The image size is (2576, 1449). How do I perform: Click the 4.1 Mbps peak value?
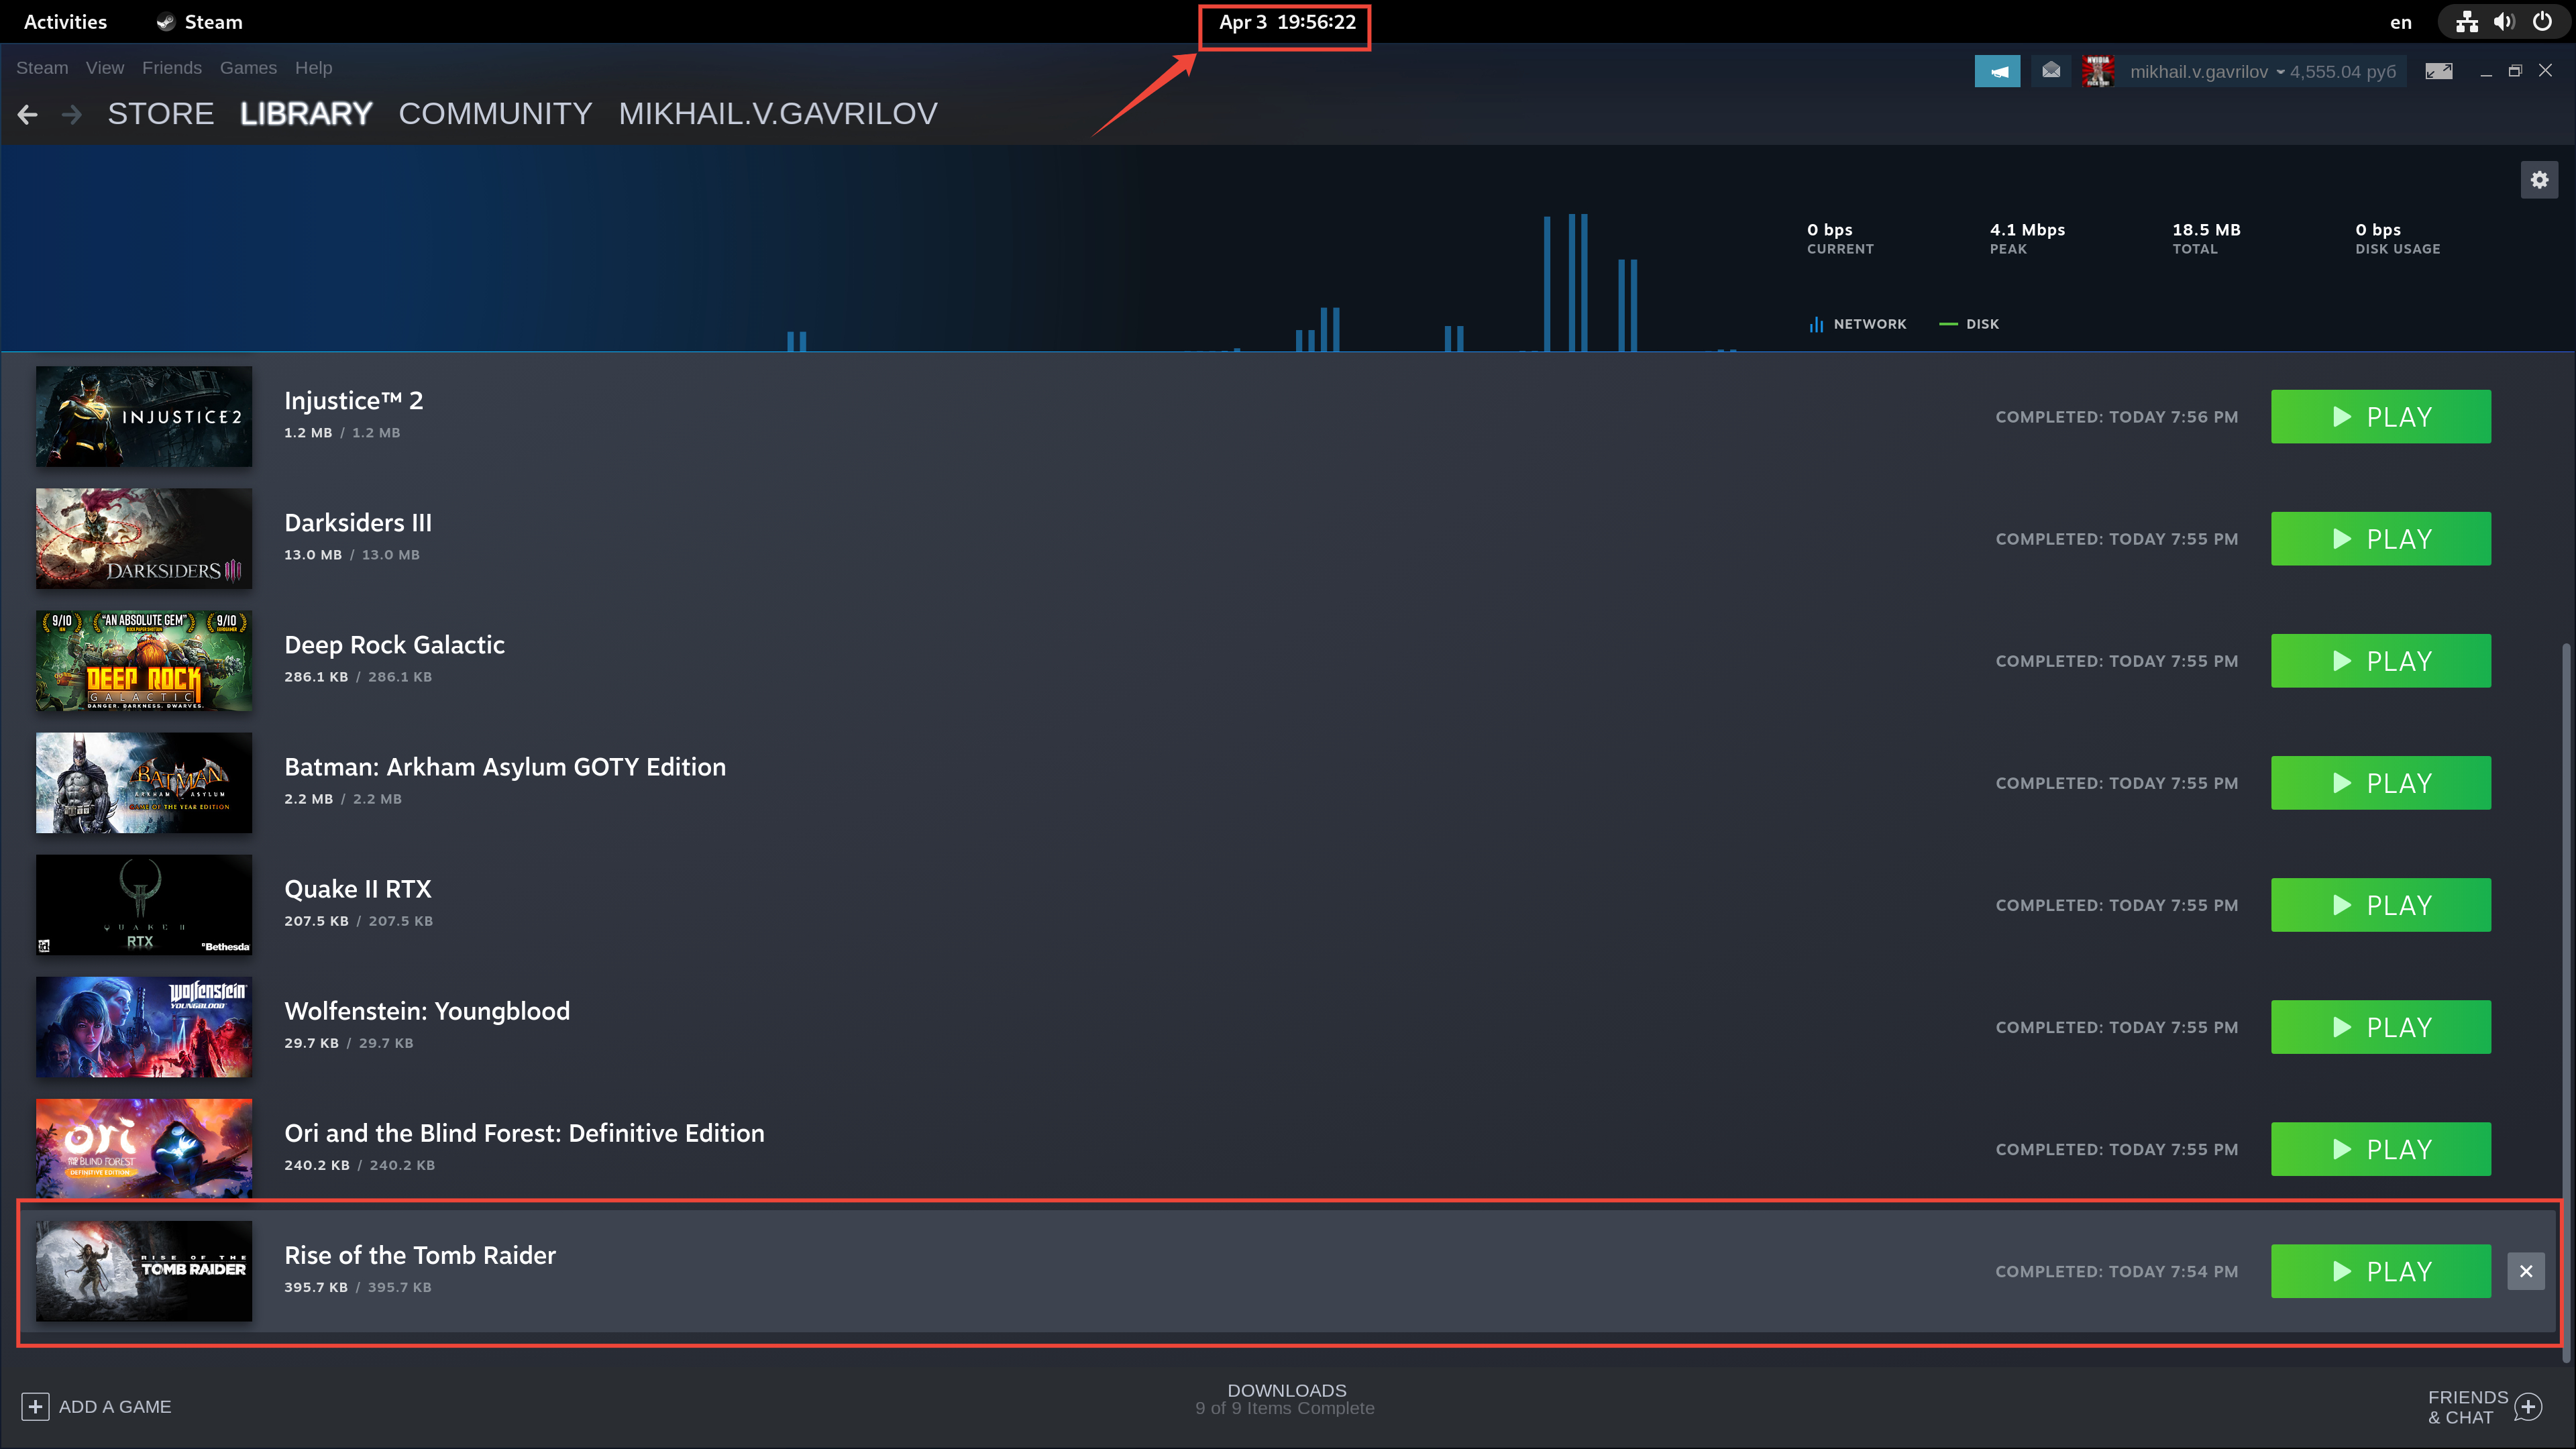[x=2027, y=229]
